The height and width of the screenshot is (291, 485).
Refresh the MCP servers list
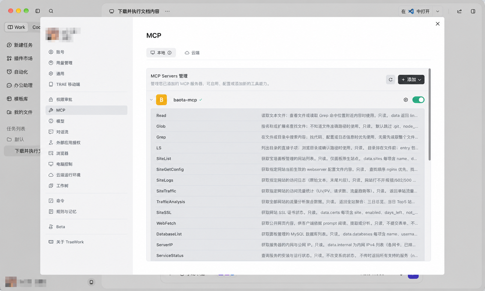[391, 80]
